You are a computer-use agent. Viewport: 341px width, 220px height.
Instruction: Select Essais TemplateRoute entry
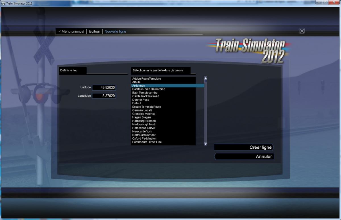pyautogui.click(x=163, y=107)
